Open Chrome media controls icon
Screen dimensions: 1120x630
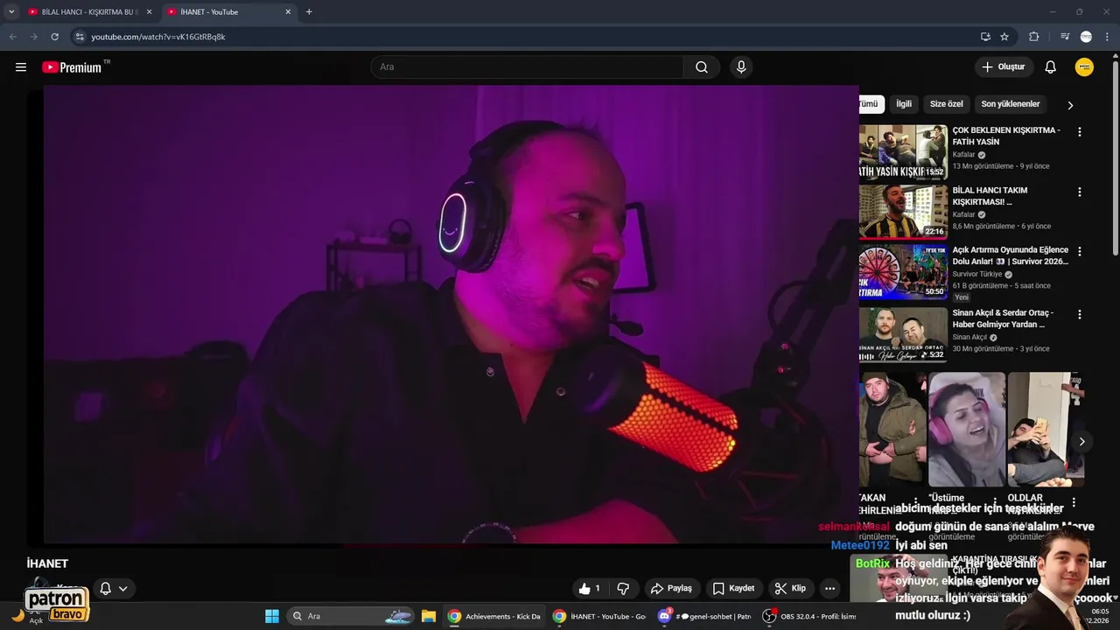(x=1064, y=37)
